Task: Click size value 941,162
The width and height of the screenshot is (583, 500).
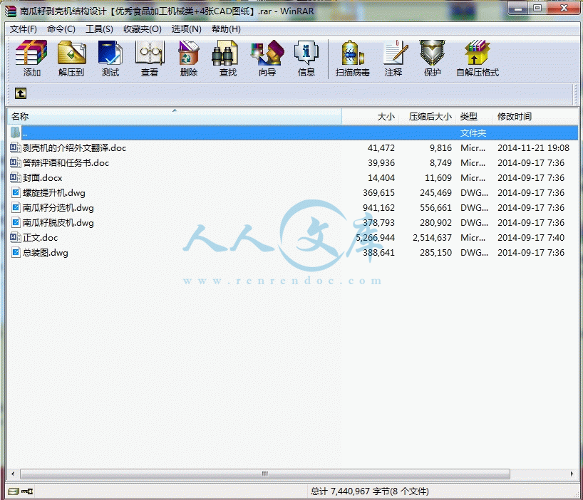Action: pos(378,208)
